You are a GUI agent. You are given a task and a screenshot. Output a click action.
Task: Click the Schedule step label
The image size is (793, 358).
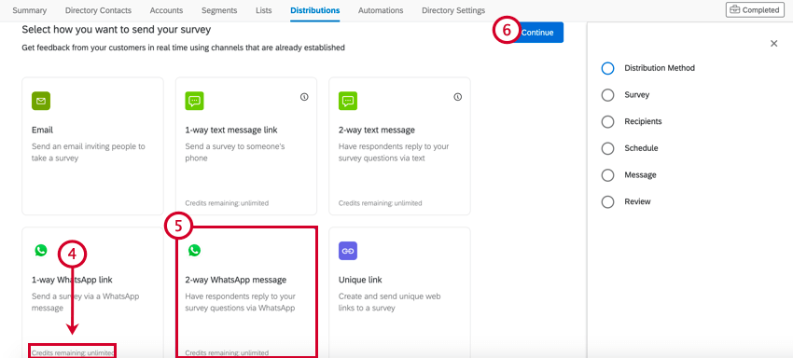tap(641, 148)
